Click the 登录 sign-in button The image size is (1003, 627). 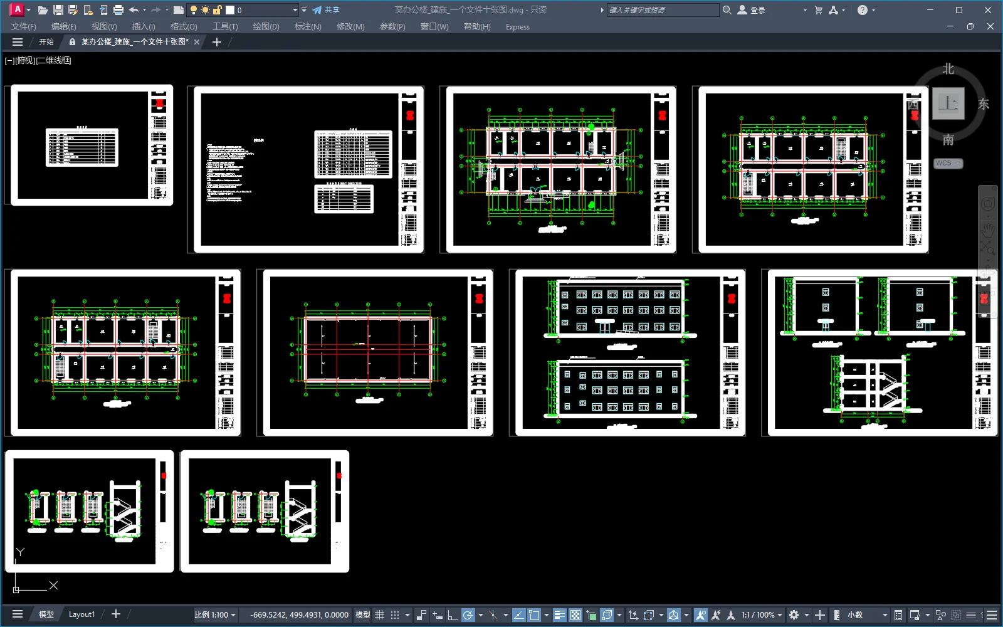point(752,10)
